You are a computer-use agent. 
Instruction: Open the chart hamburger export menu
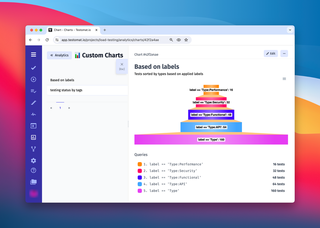(x=284, y=79)
